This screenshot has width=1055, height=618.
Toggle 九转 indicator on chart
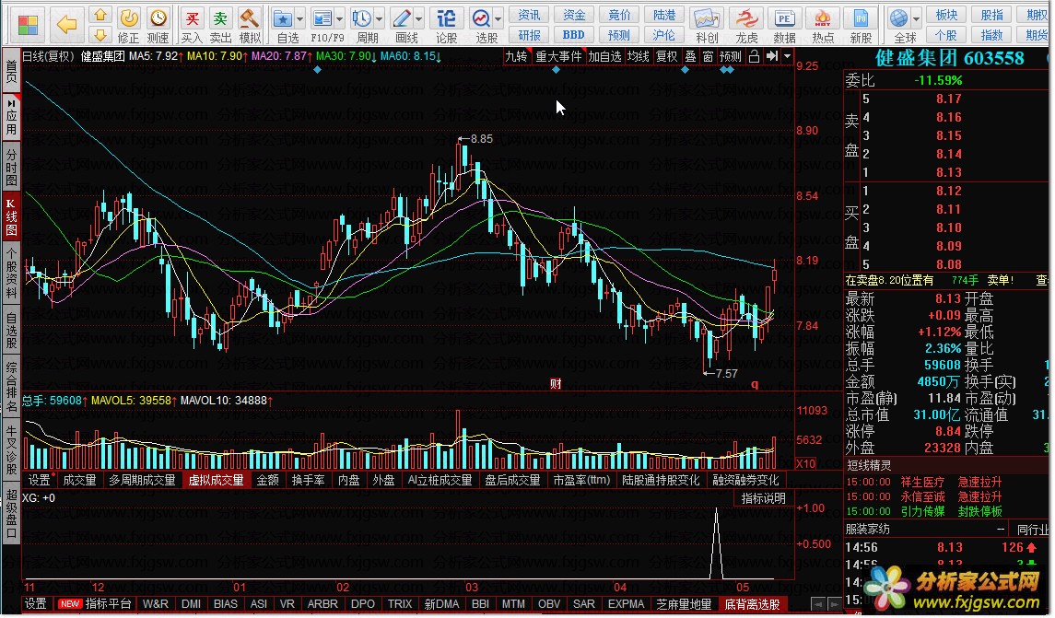pos(516,56)
